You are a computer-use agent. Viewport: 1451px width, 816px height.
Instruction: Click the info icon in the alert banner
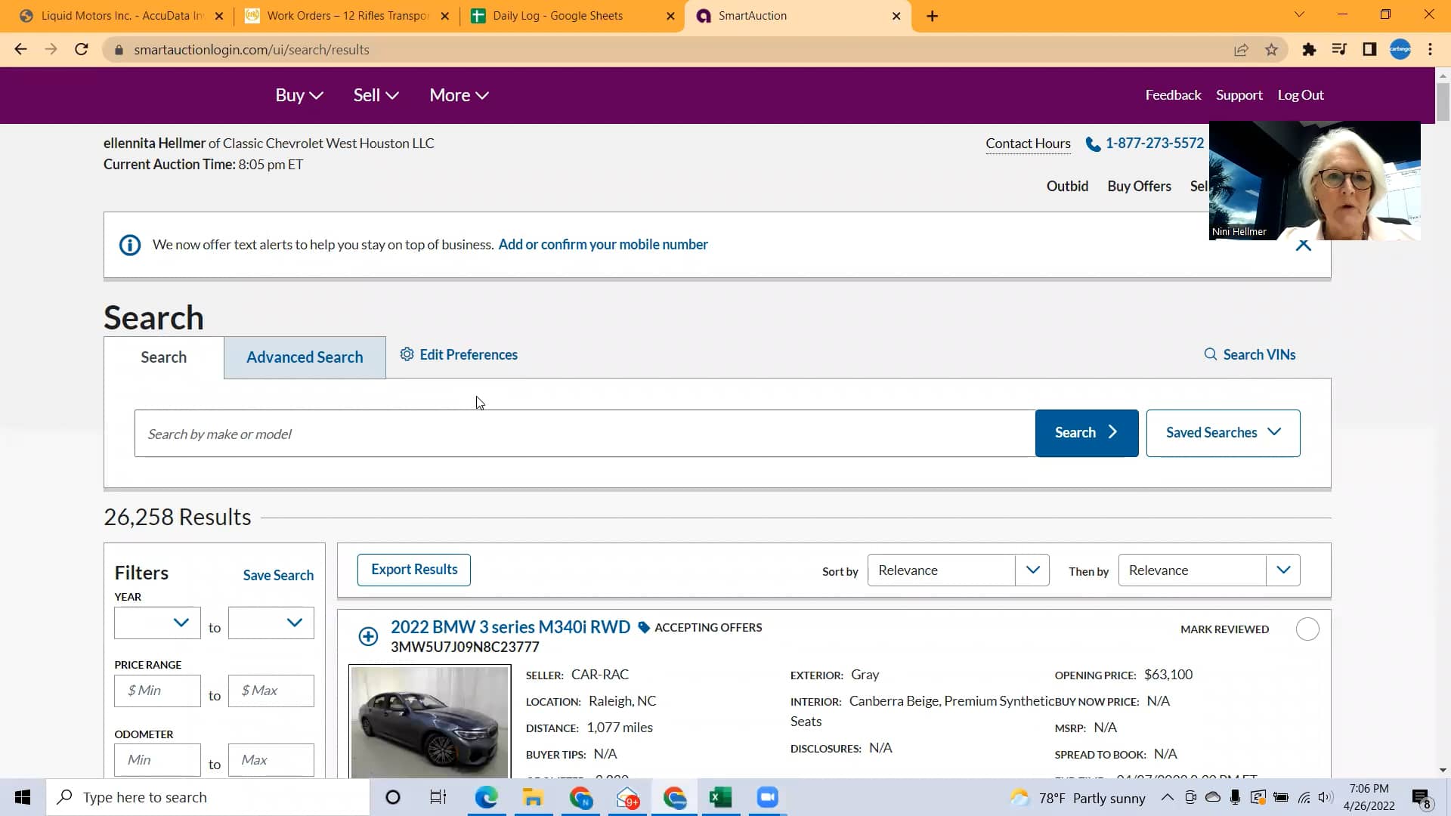tap(130, 245)
